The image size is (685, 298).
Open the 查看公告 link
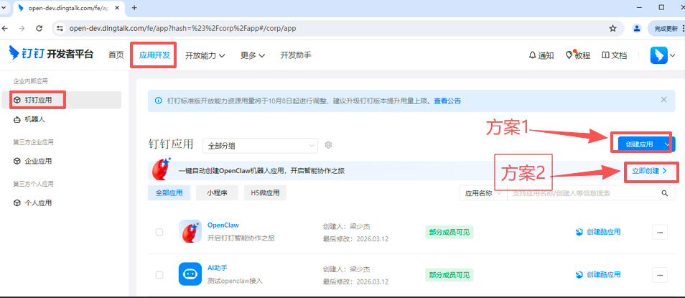(x=447, y=101)
